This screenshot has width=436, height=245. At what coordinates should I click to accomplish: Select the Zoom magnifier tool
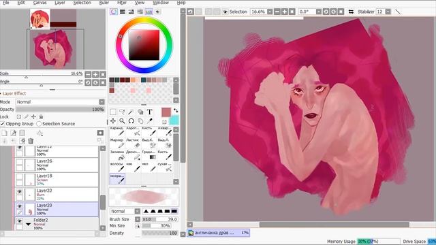coord(122,121)
